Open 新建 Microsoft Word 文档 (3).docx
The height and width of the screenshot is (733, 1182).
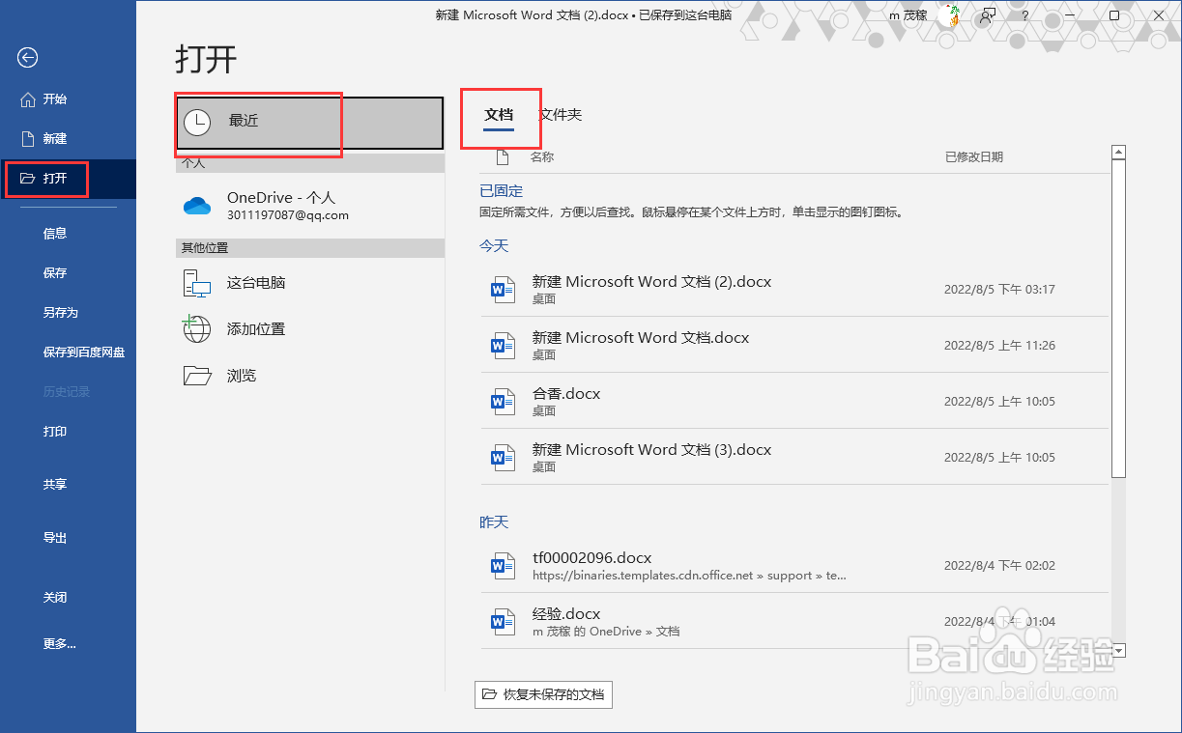794,457
